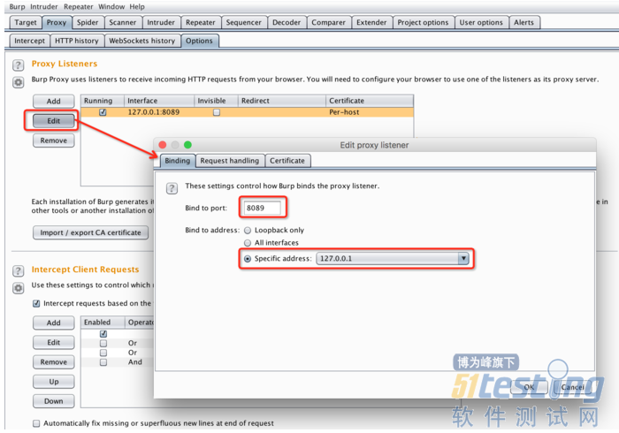The height and width of the screenshot is (433, 619).
Task: Switch to the Scanner tab
Action: (123, 22)
